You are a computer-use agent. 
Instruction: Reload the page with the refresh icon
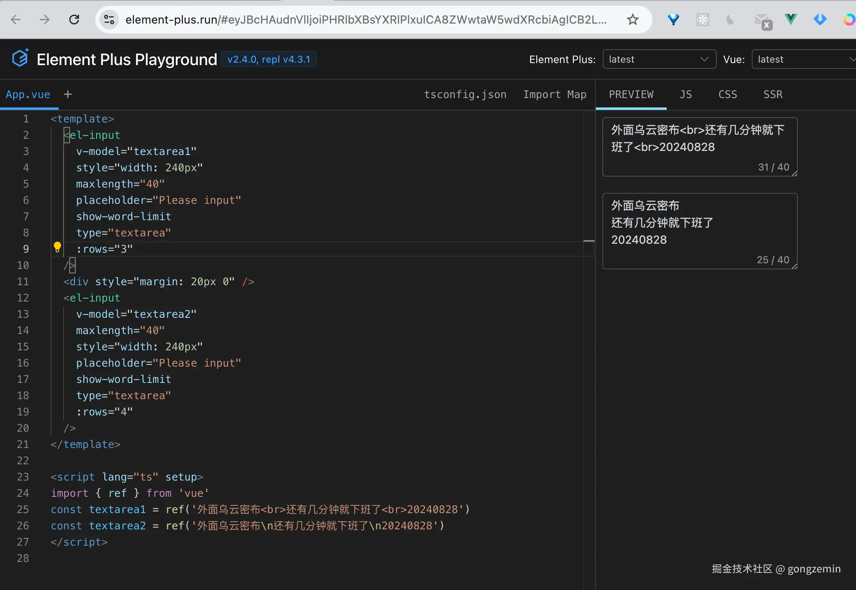(74, 19)
